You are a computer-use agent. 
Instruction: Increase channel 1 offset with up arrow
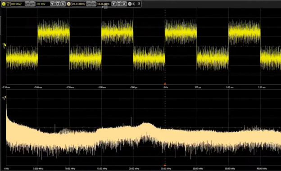pos(63,4)
